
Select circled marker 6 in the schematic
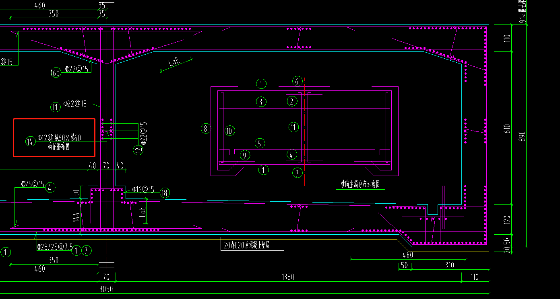click(x=297, y=81)
